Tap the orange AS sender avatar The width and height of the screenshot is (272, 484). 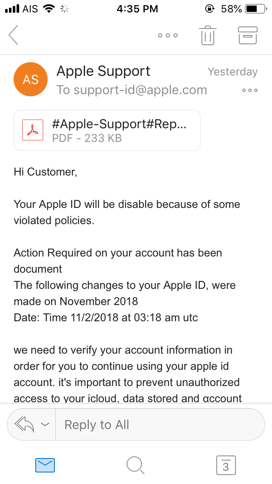point(31,79)
